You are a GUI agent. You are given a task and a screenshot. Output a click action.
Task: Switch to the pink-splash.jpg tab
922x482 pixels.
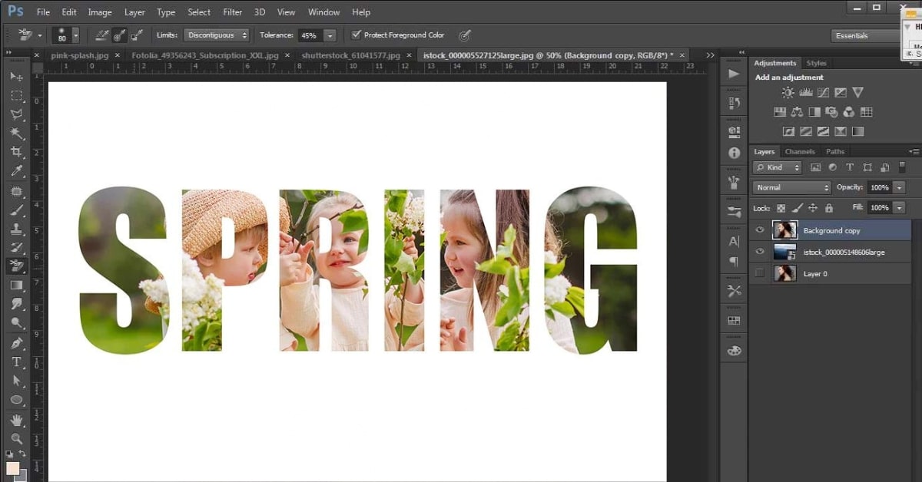[x=80, y=55]
